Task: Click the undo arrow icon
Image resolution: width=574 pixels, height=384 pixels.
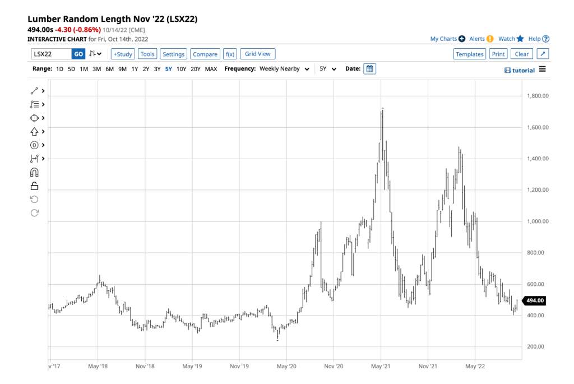Action: [34, 200]
